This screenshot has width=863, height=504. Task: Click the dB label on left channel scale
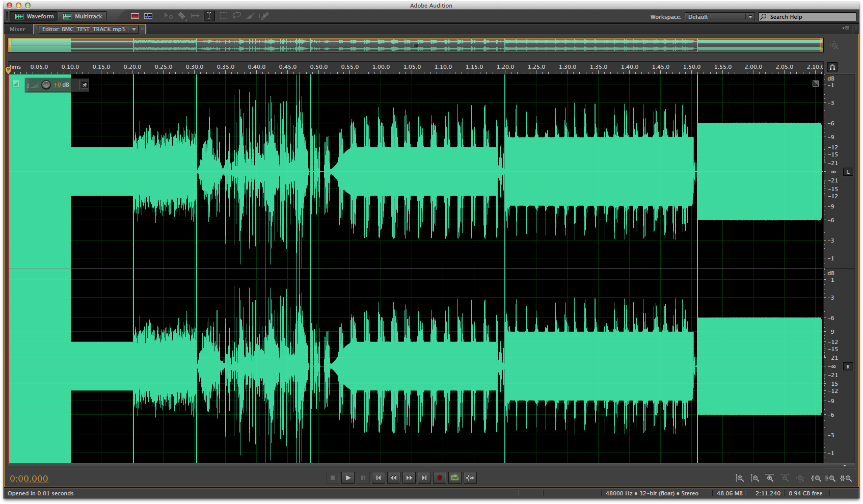[831, 78]
